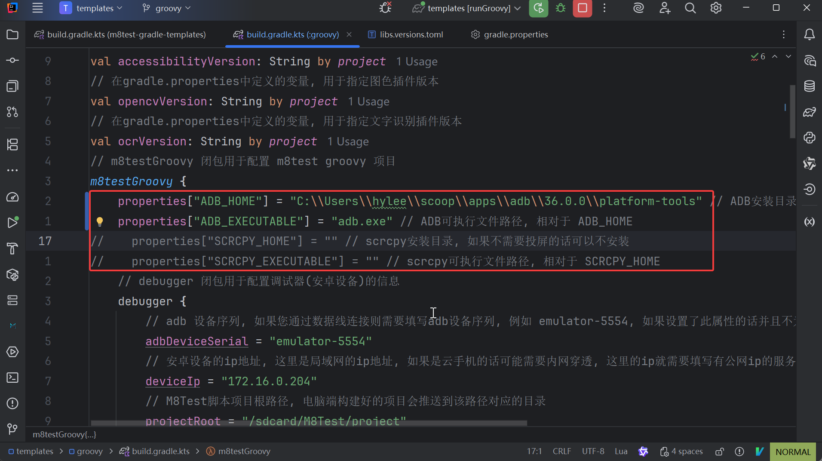Click the Search Everywhere magnifier icon
822x461 pixels.
click(x=690, y=8)
